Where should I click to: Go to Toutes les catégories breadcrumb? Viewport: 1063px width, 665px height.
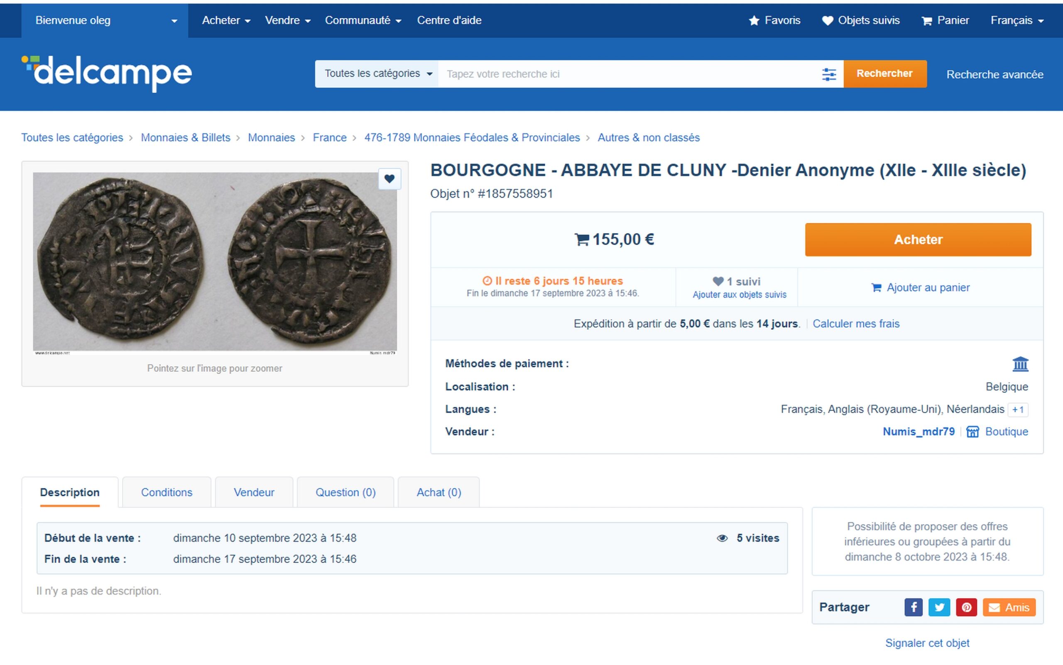(x=72, y=138)
